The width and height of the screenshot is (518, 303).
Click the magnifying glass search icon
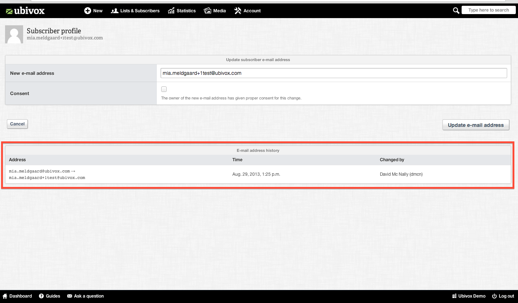tap(456, 11)
